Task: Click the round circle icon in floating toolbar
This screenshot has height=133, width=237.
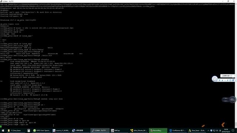Action: click(x=230, y=81)
